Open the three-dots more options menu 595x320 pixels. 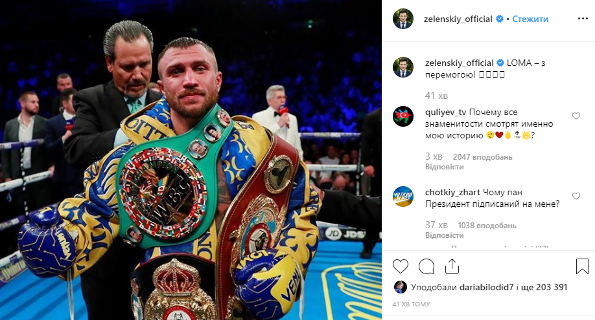pyautogui.click(x=583, y=19)
